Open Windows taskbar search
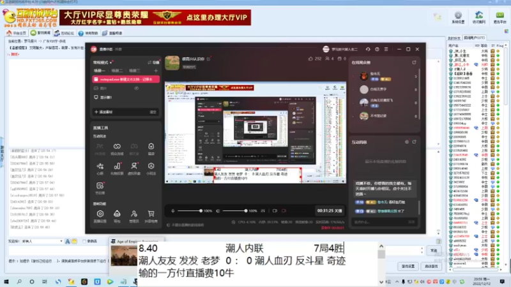The height and width of the screenshot is (287, 511). 19,281
